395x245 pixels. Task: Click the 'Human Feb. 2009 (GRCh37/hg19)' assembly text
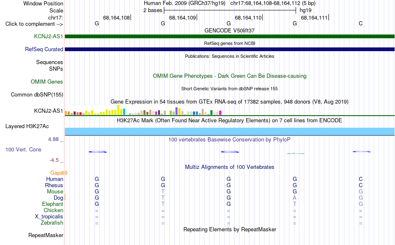185,3
